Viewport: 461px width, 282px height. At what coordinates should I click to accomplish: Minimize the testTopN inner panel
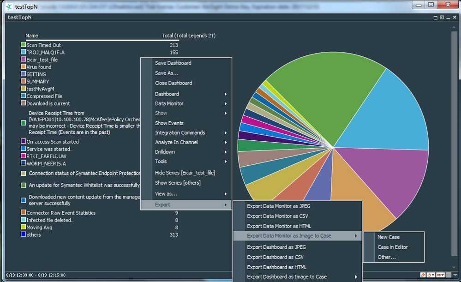[448, 18]
